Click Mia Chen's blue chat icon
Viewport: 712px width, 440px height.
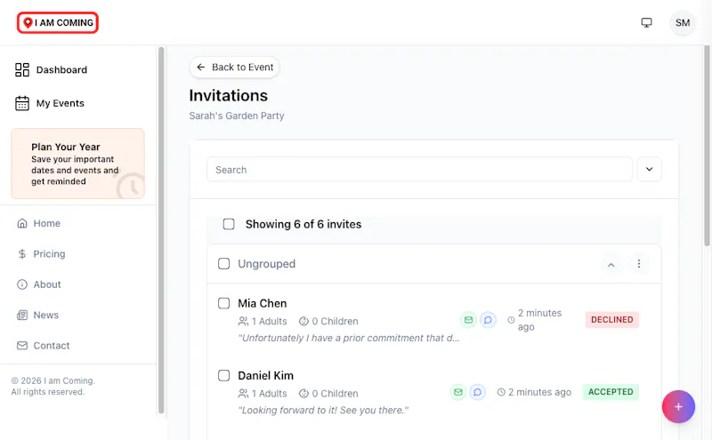[x=488, y=320]
